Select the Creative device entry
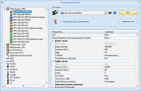 coord(13,69)
